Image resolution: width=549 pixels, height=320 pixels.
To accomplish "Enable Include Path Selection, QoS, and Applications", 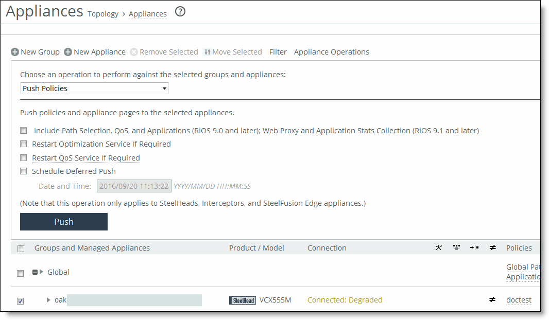I will pos(23,131).
